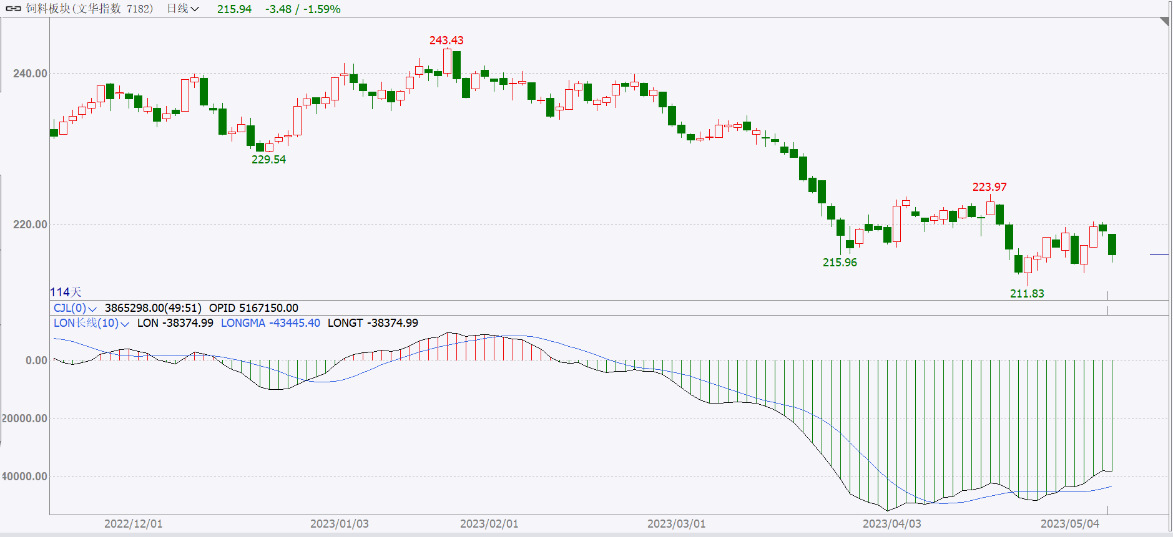Click the volume value 3865298.00(49:51)
Viewport: 1173px width, 537px height.
click(x=153, y=308)
